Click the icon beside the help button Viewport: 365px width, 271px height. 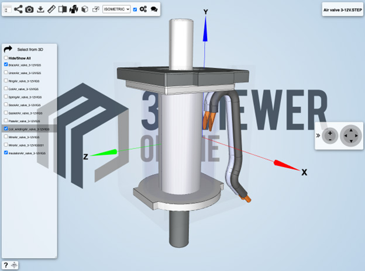click(14, 265)
